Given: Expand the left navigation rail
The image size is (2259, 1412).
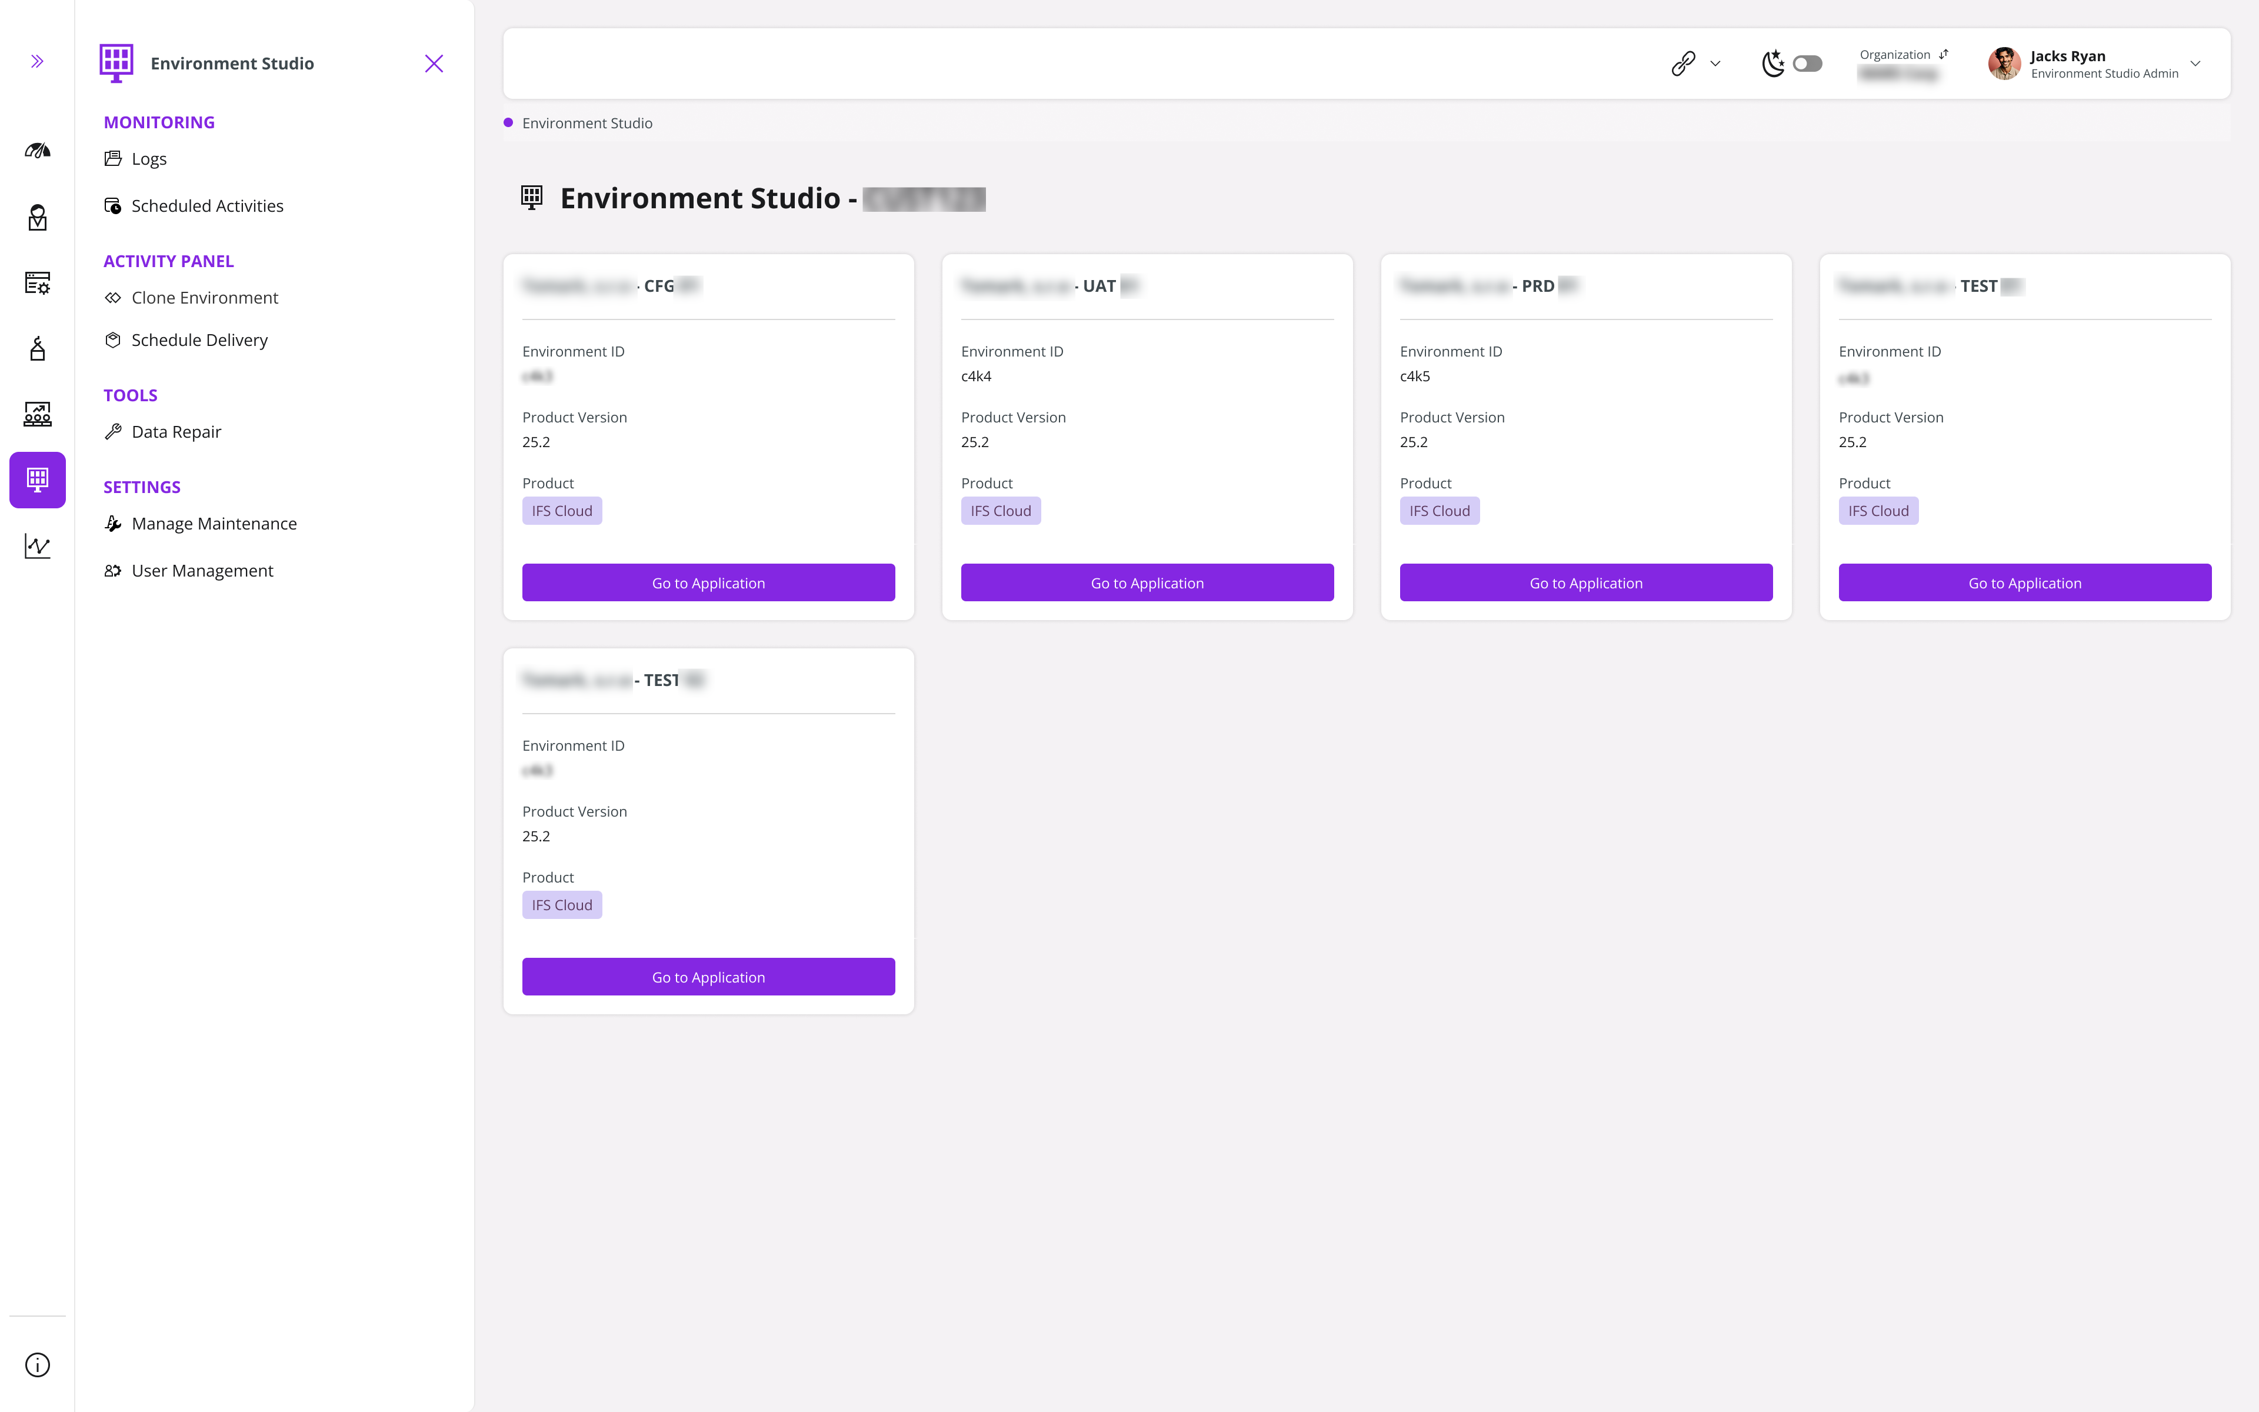Looking at the screenshot, I should click(x=37, y=62).
